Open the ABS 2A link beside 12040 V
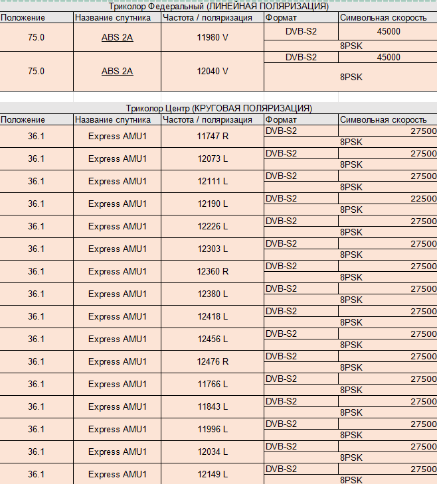This screenshot has width=437, height=484. point(117,72)
